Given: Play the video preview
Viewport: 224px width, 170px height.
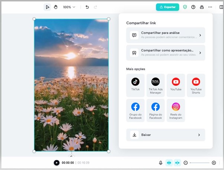Looking at the screenshot, I should coord(56,163).
